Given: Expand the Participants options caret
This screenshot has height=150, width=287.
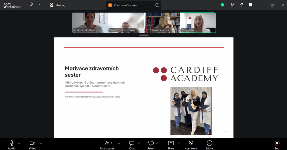Looking at the screenshot, I should tap(119, 143).
